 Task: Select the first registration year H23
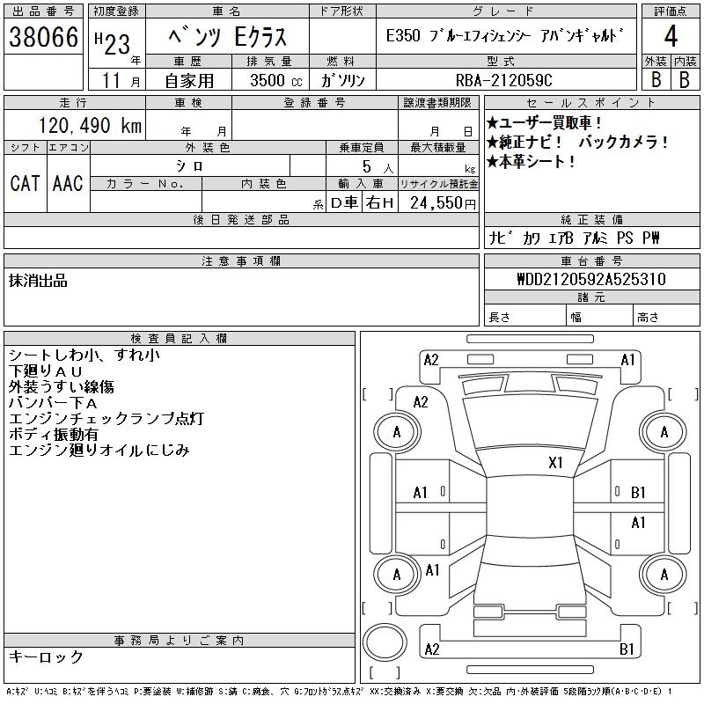tap(113, 43)
